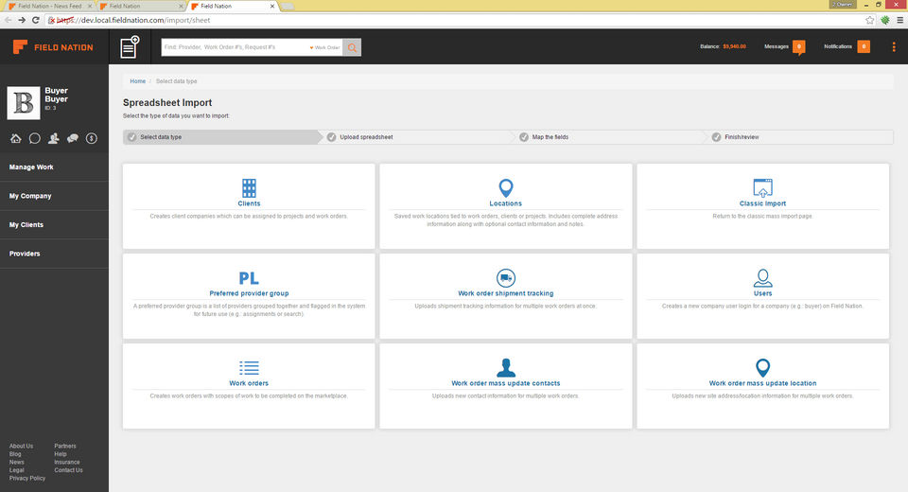Open the Classic Import window icon

(x=762, y=187)
